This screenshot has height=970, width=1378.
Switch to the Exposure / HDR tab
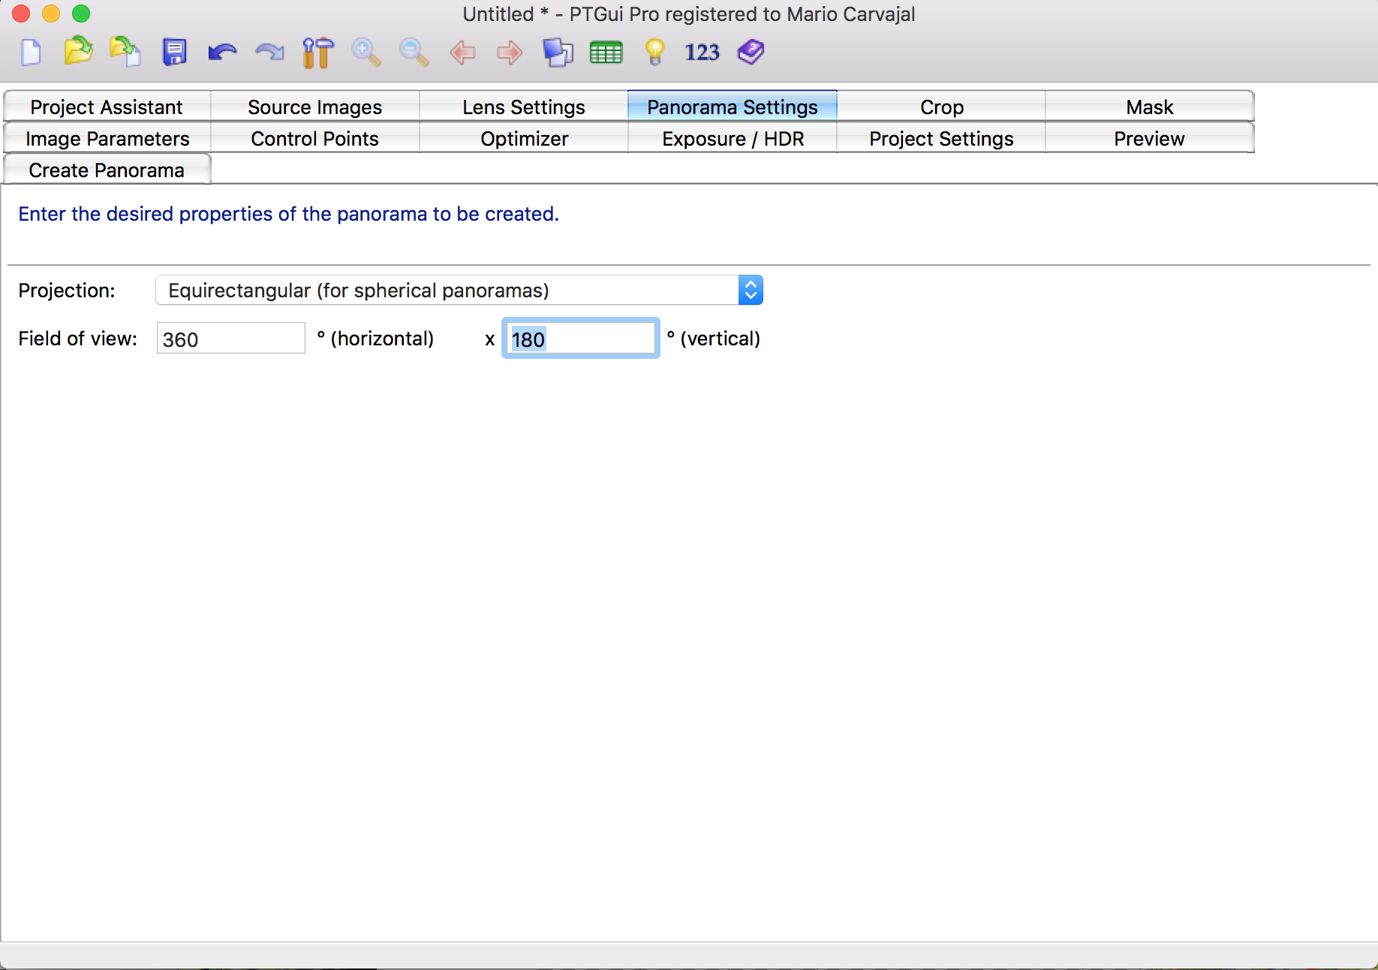732,138
